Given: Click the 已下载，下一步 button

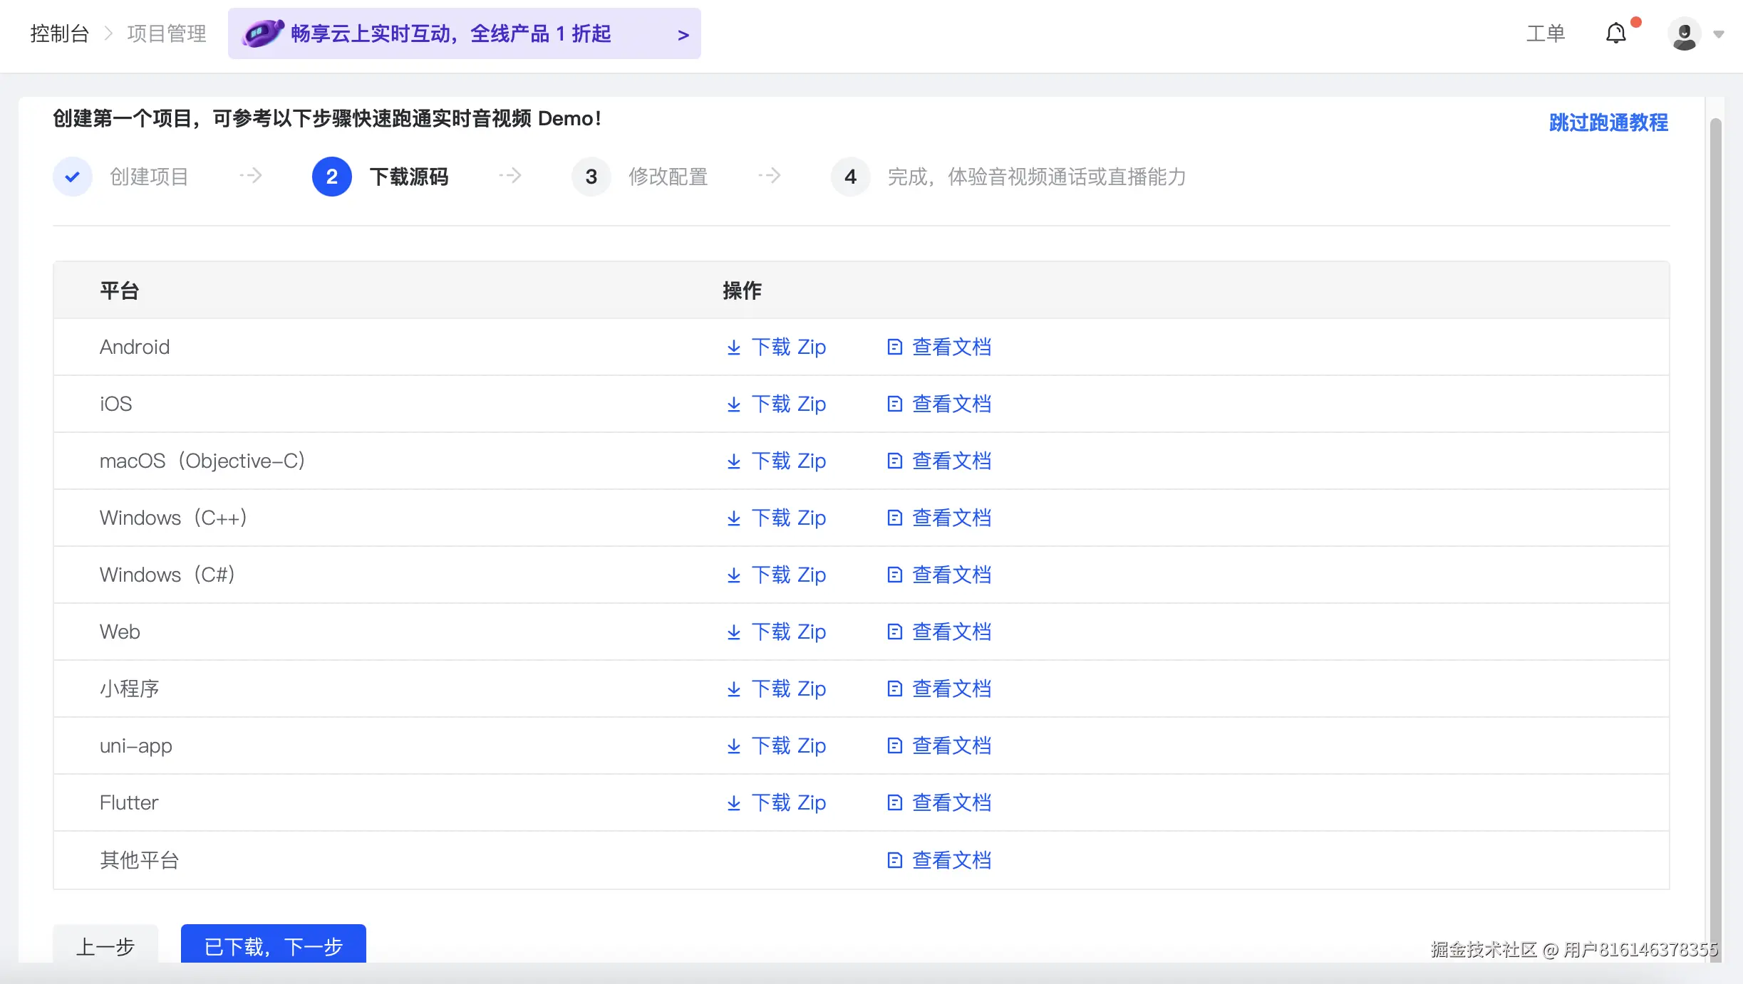Looking at the screenshot, I should coord(273,946).
